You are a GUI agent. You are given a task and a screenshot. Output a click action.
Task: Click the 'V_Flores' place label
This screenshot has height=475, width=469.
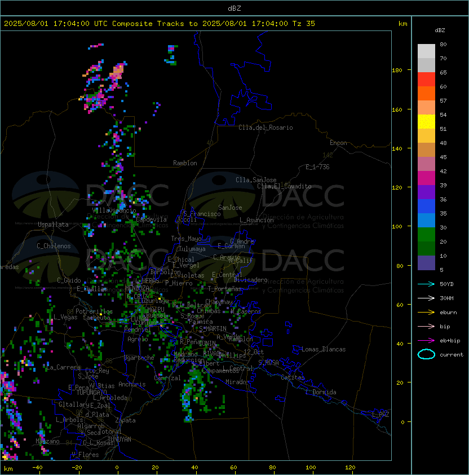point(85,454)
